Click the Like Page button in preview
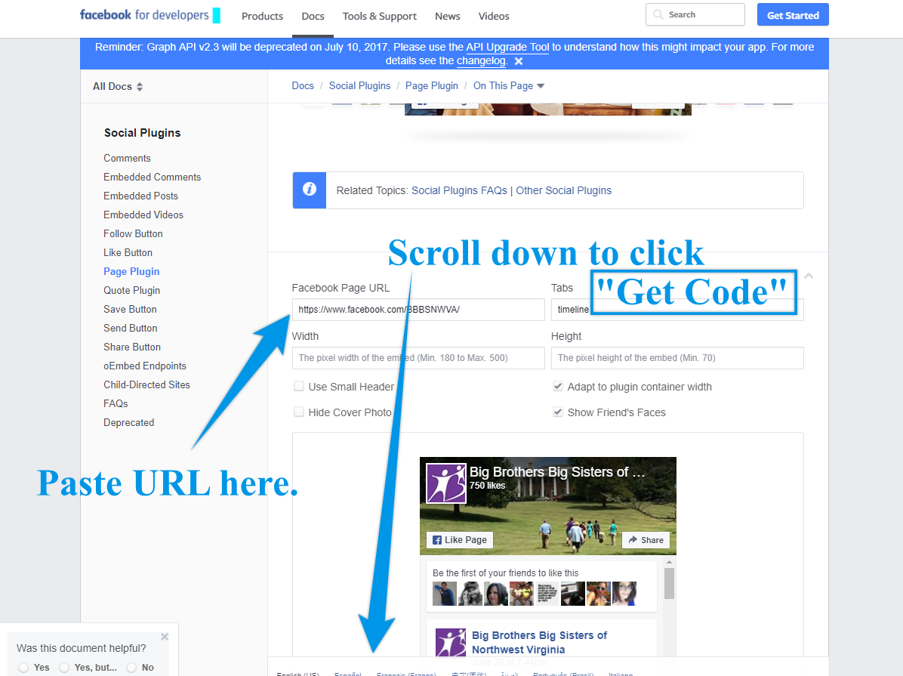Image resolution: width=903 pixels, height=676 pixels. point(460,540)
